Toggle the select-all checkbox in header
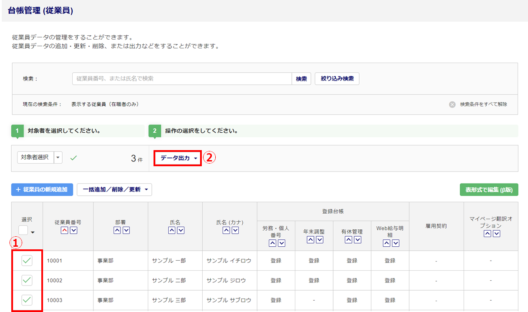 pos(23,230)
